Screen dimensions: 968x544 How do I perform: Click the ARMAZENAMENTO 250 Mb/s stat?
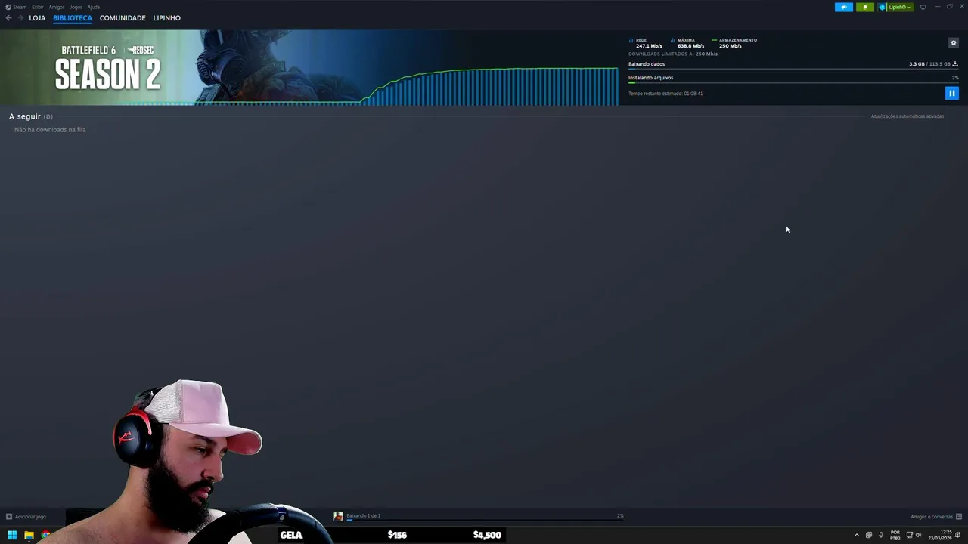tap(735, 43)
